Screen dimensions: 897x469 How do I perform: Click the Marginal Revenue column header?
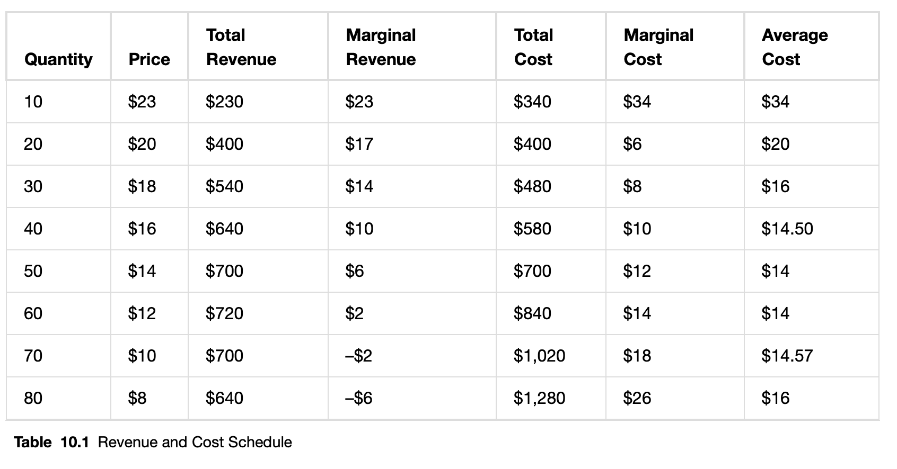tap(381, 47)
